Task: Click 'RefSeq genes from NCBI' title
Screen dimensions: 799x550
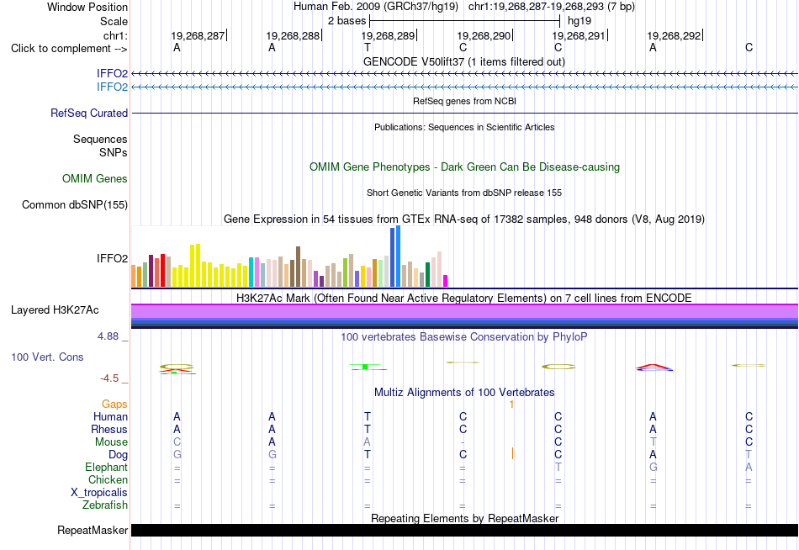Action: point(464,101)
